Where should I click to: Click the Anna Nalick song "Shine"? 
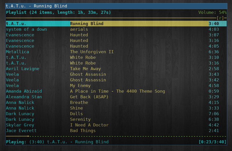[x=76, y=108]
